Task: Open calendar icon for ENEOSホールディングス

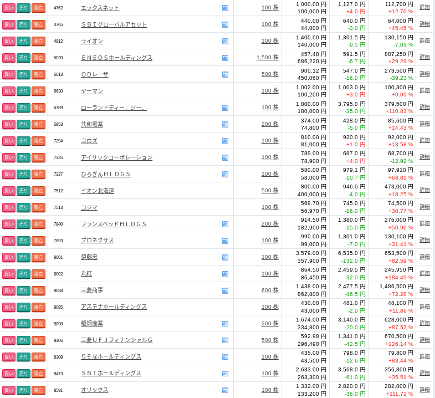Action: point(226,58)
